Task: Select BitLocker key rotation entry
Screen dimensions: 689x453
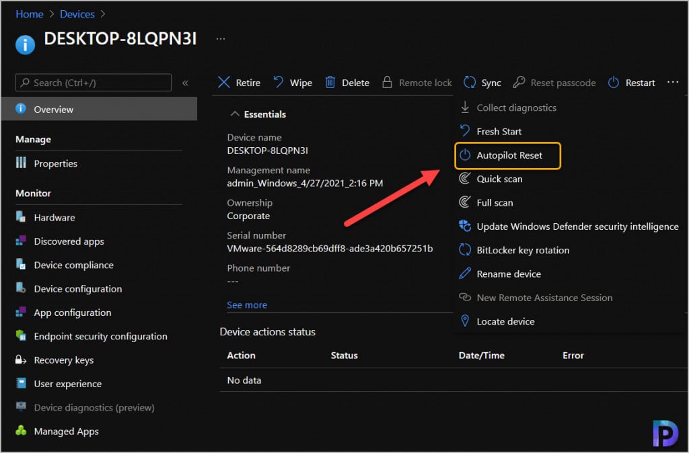Action: click(523, 250)
